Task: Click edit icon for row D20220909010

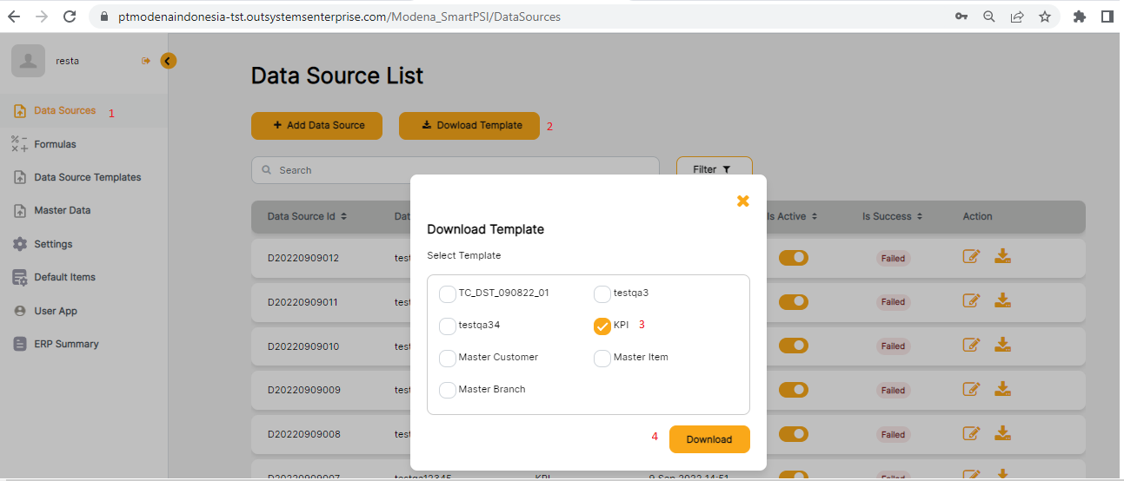Action: tap(972, 346)
